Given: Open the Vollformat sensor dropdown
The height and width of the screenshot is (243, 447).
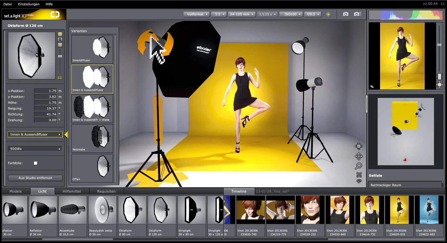Looking at the screenshot, I should 197,14.
